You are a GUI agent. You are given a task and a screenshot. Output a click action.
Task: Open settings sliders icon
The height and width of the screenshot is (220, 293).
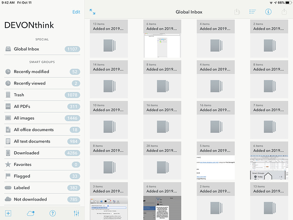coord(77,213)
